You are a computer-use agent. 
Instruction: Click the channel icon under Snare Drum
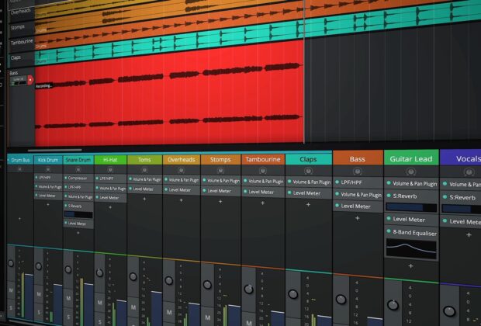click(78, 169)
